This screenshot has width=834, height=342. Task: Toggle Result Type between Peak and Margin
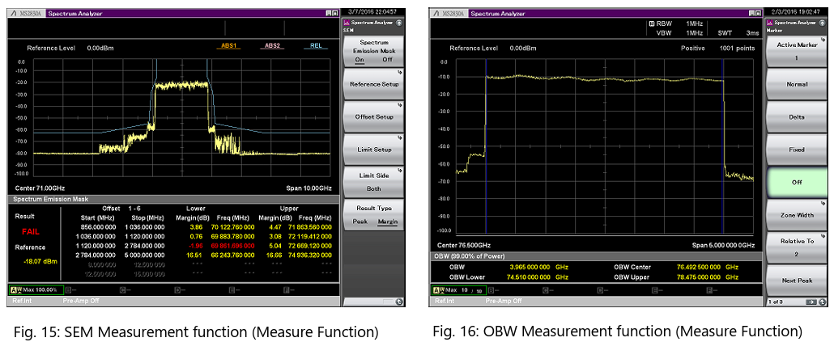374,215
